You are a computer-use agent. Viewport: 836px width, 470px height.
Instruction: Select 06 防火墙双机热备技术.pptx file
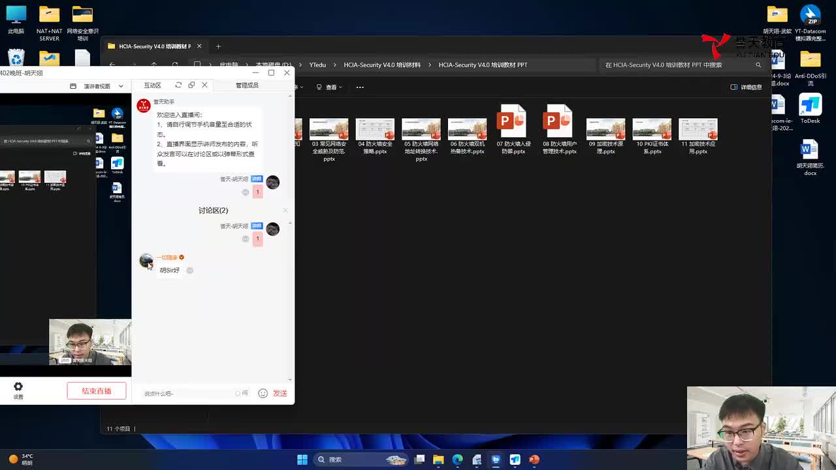click(467, 135)
